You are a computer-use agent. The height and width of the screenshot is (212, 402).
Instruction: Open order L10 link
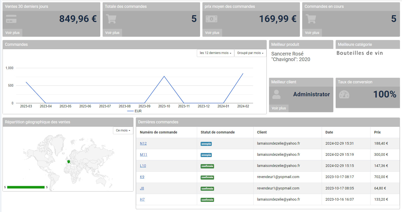143,166
